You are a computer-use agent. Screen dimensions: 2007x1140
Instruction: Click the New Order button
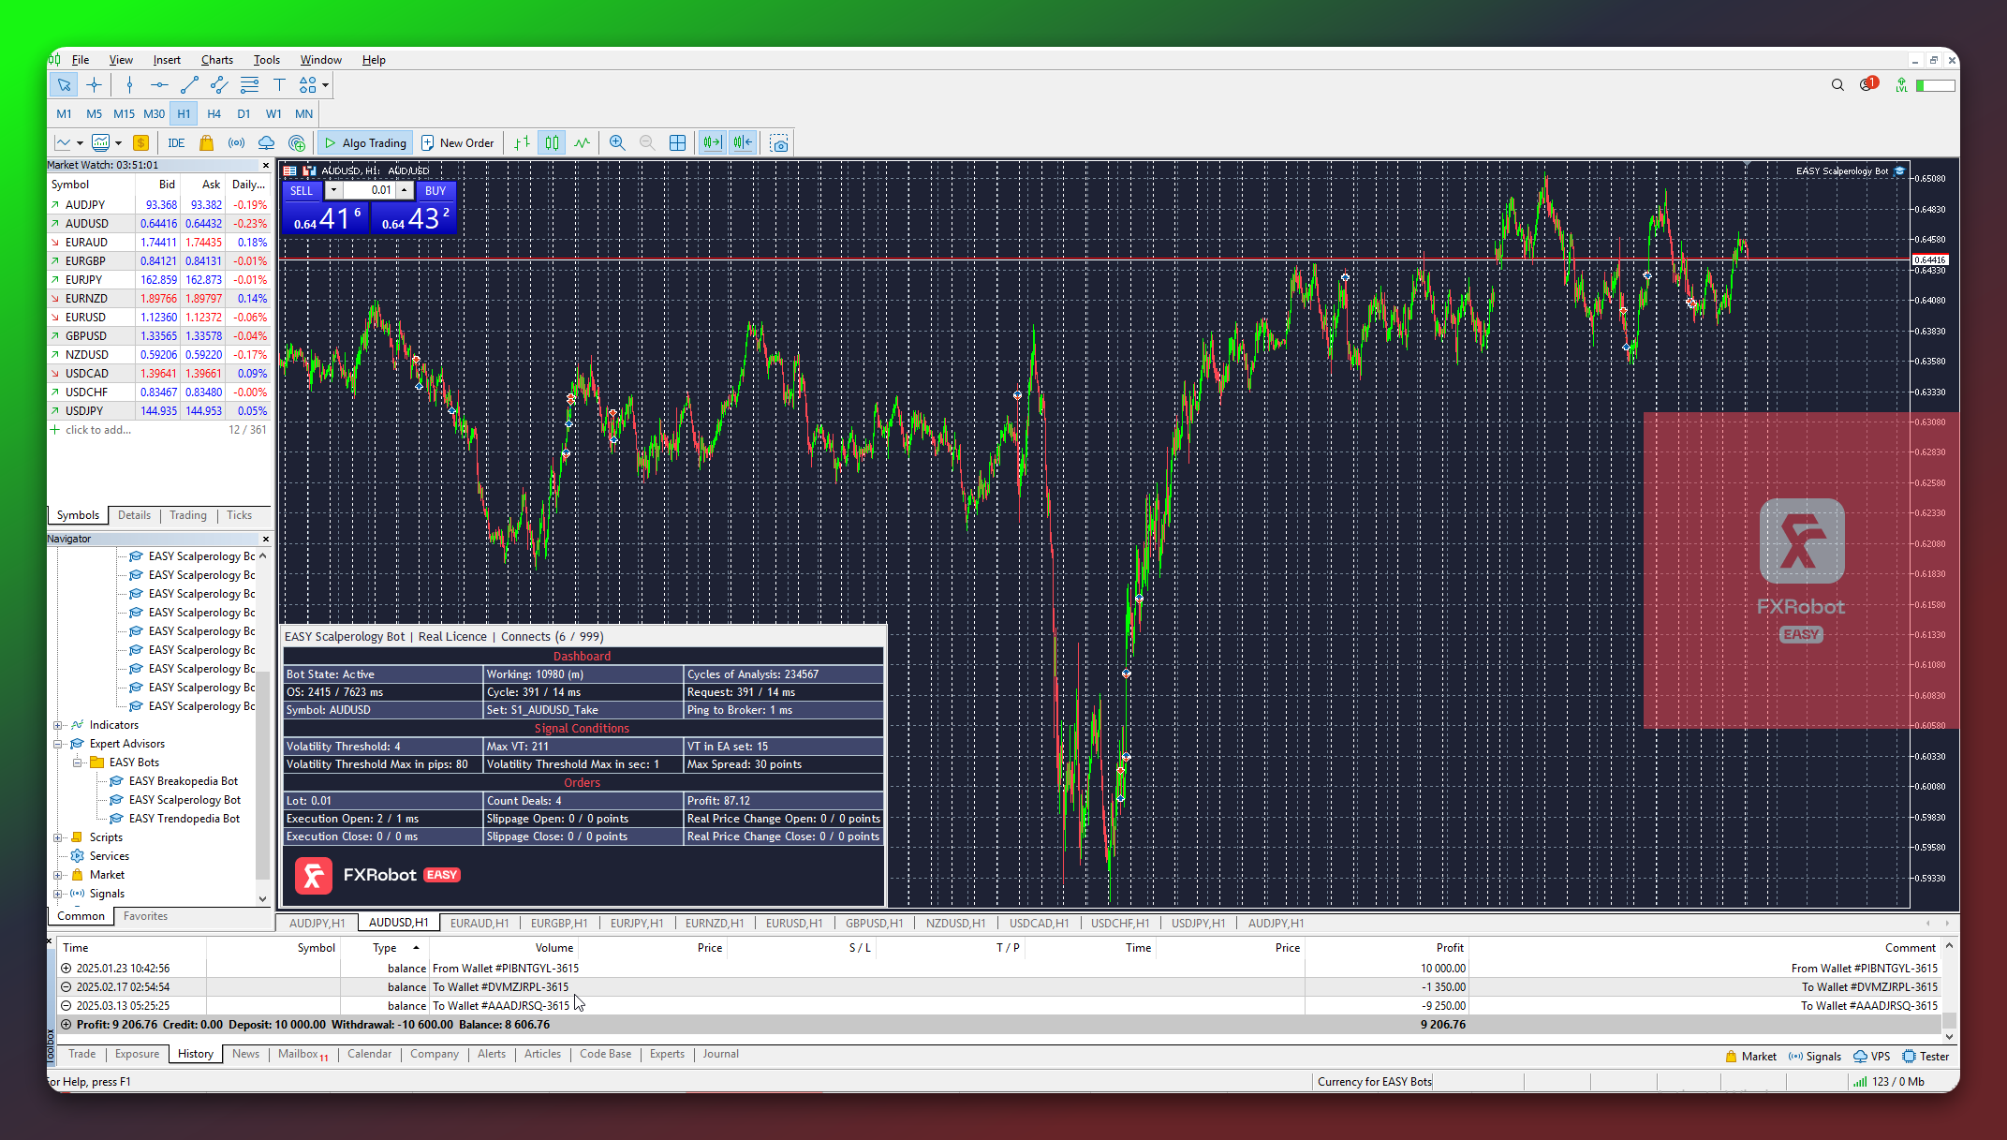(458, 143)
